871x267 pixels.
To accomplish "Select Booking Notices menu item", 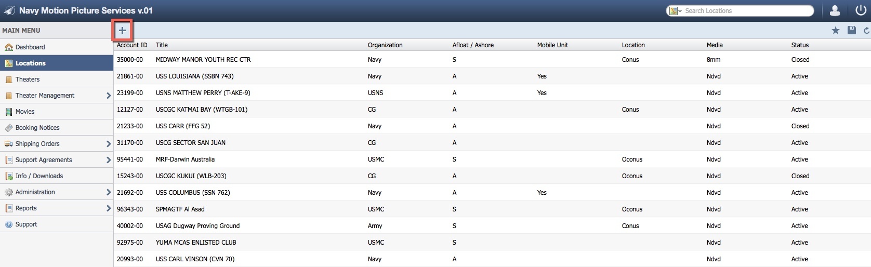I will click(37, 128).
